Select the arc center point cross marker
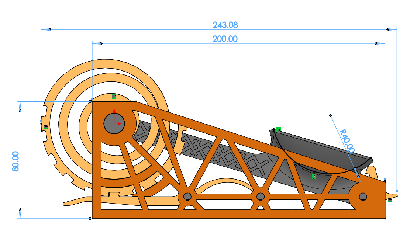This screenshot has width=417, height=240. tap(331, 116)
